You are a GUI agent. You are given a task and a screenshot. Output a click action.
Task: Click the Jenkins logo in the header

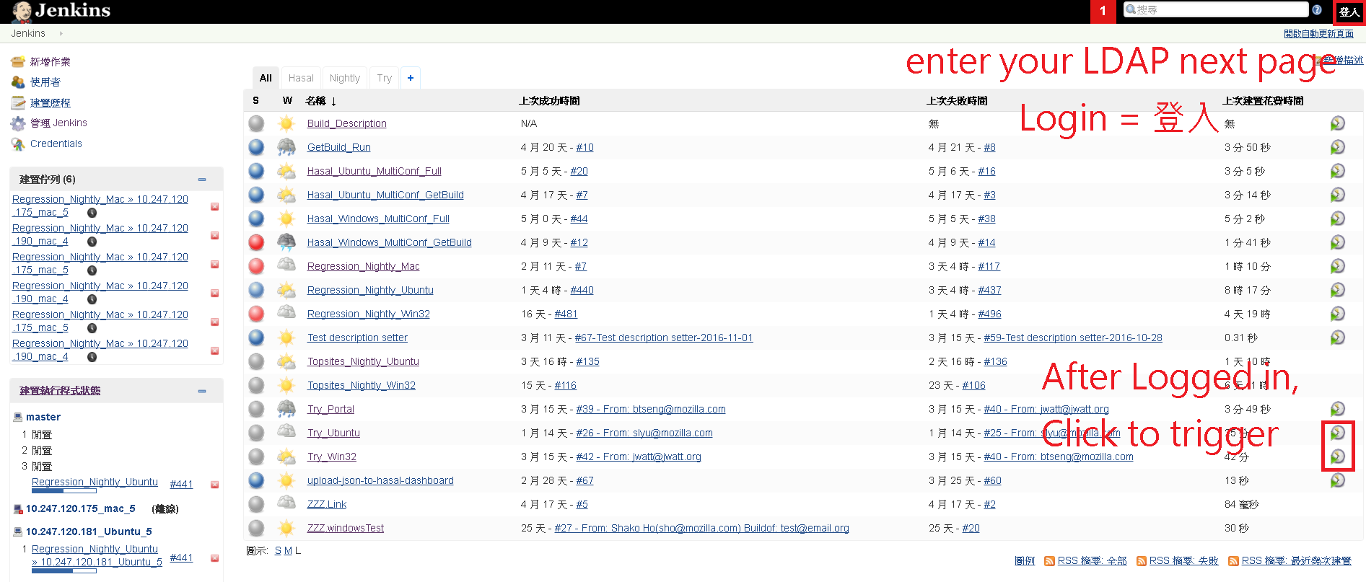61,11
